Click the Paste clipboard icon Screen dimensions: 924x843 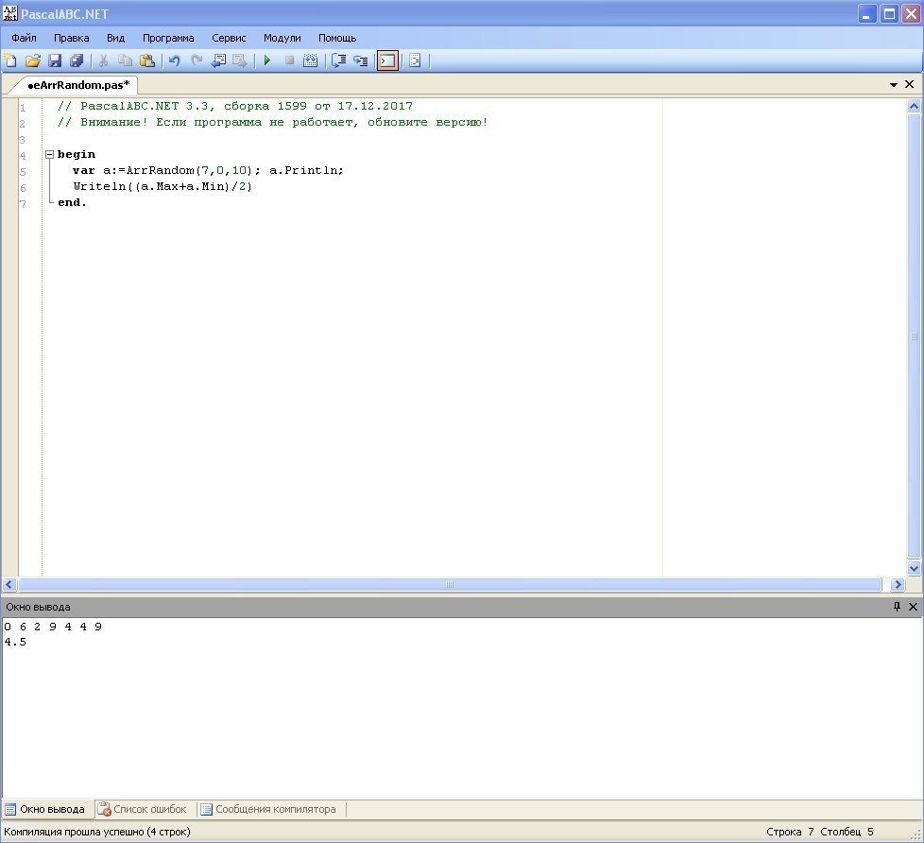(146, 60)
